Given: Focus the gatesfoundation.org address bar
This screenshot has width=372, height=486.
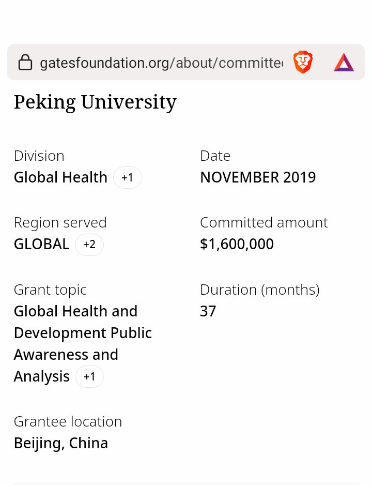Looking at the screenshot, I should point(161,63).
